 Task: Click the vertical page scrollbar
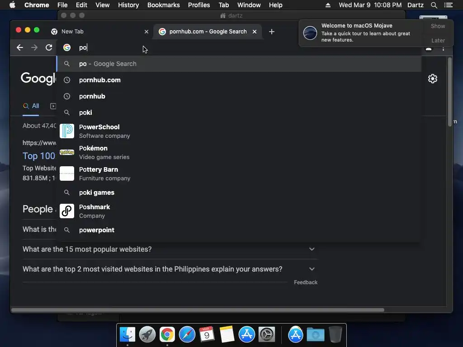(x=450, y=92)
